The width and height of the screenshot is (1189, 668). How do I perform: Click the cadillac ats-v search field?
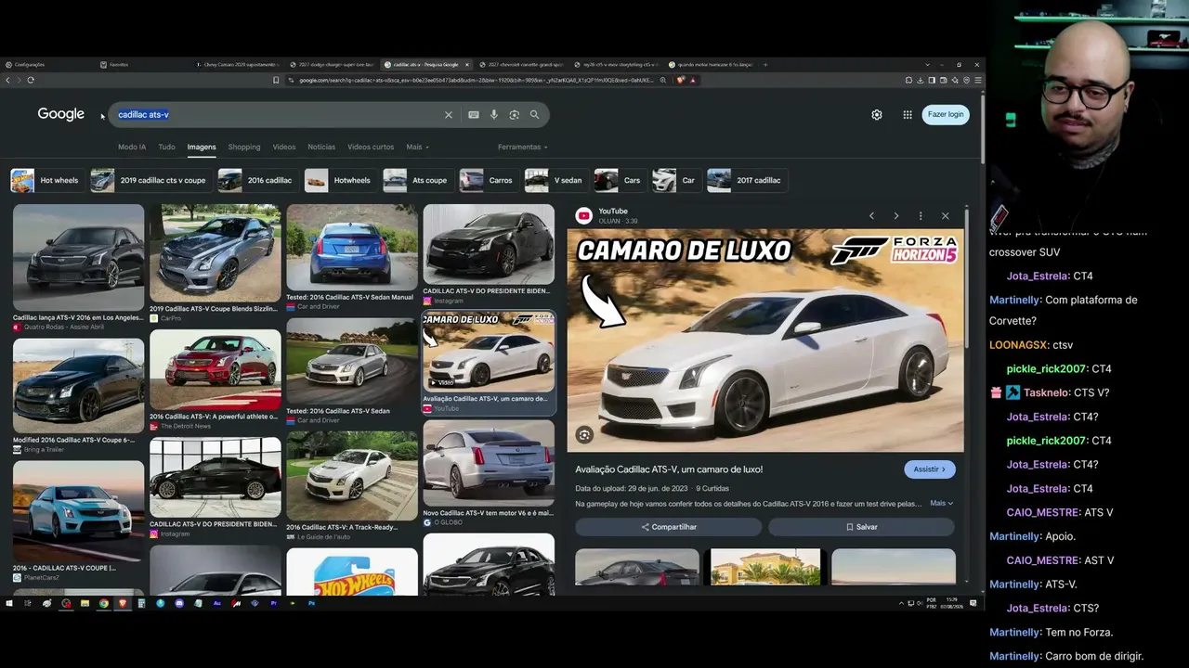(279, 115)
